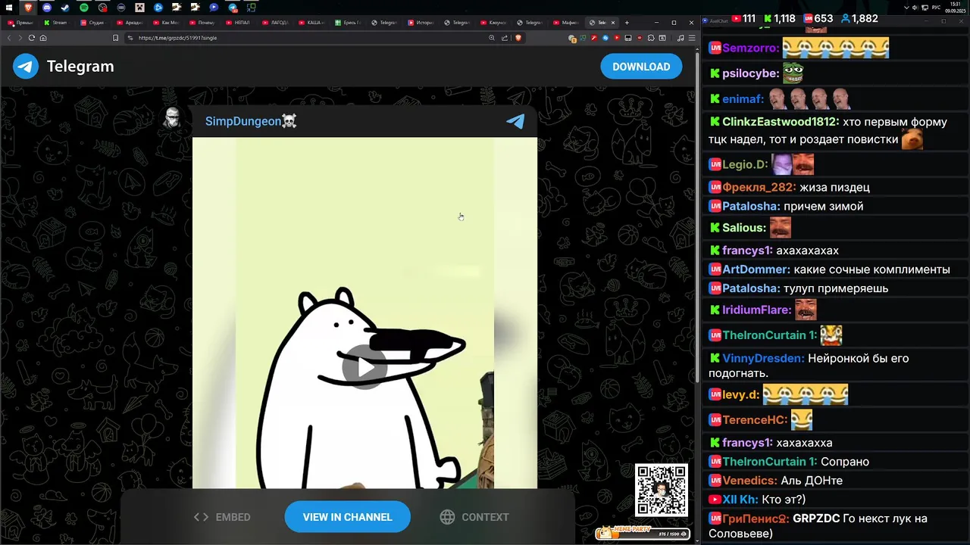This screenshot has height=545, width=970.
Task: Open Brave Shields panel
Action: (x=518, y=38)
